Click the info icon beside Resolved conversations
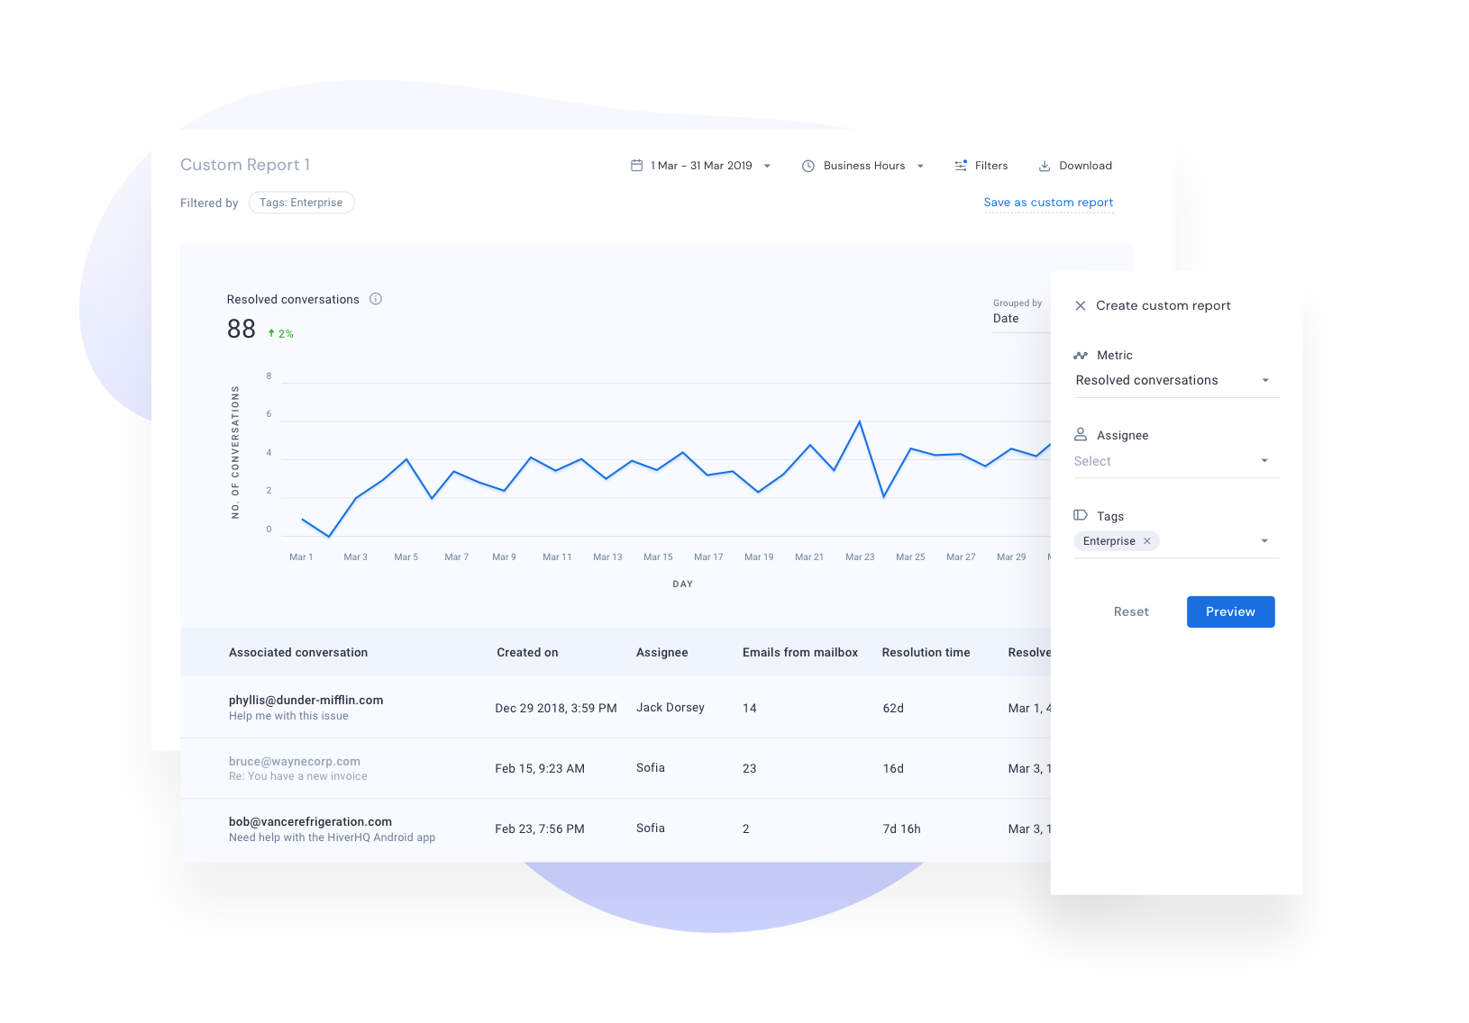Viewport: 1469px width, 1023px height. coord(376,299)
